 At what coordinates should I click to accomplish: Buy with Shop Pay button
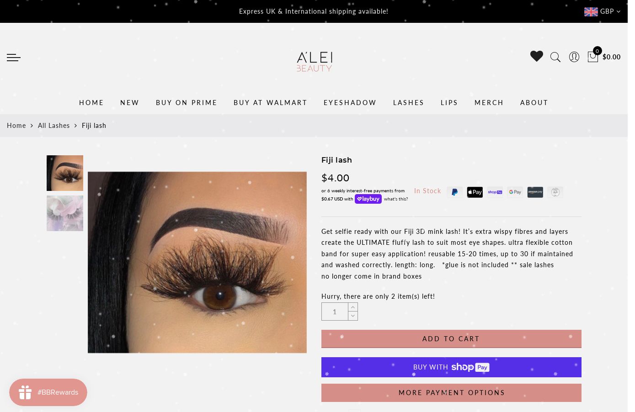coord(451,367)
